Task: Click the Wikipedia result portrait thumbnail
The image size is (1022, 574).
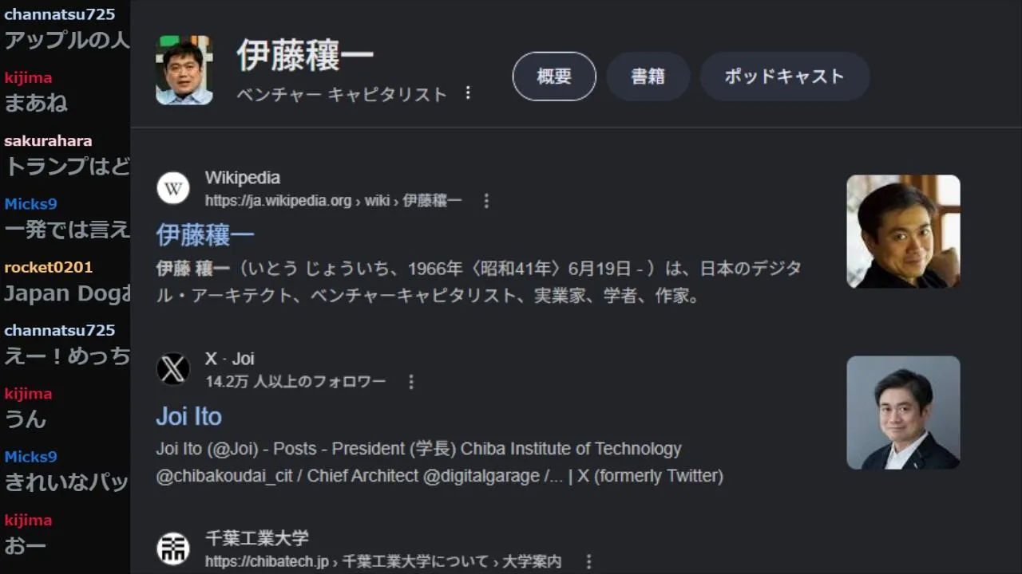Action: tap(903, 231)
